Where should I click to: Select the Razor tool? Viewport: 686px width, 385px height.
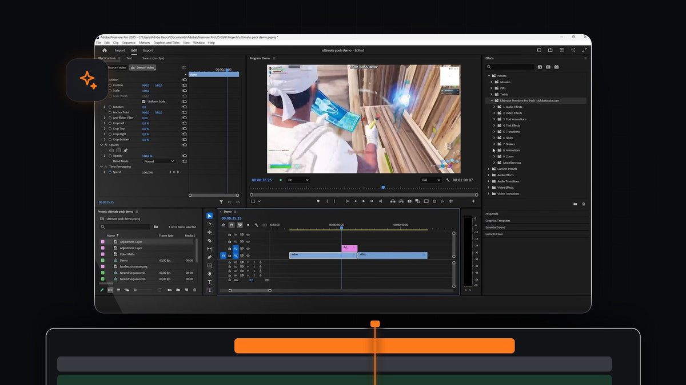209,241
